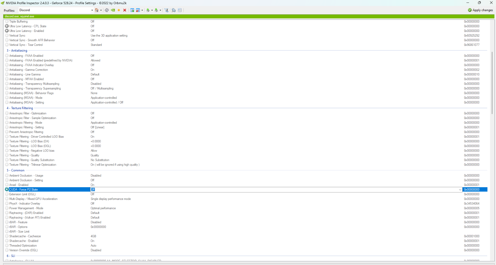Viewport: 496px width, 265px height.
Task: Expand dropdown arrow next to export icon
Action: pyautogui.click(x=152, y=10)
